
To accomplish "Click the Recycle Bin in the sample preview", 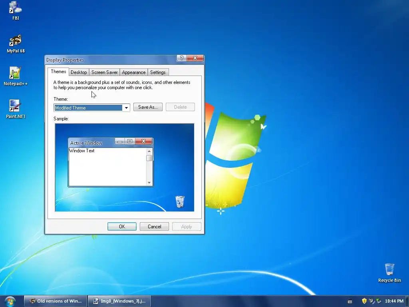I will [x=180, y=201].
